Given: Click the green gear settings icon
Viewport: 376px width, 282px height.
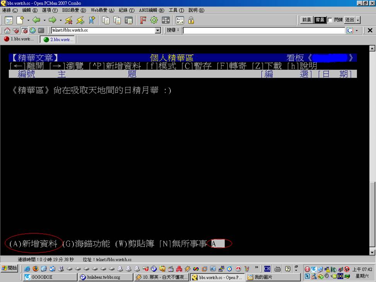Looking at the screenshot, I should 154,20.
